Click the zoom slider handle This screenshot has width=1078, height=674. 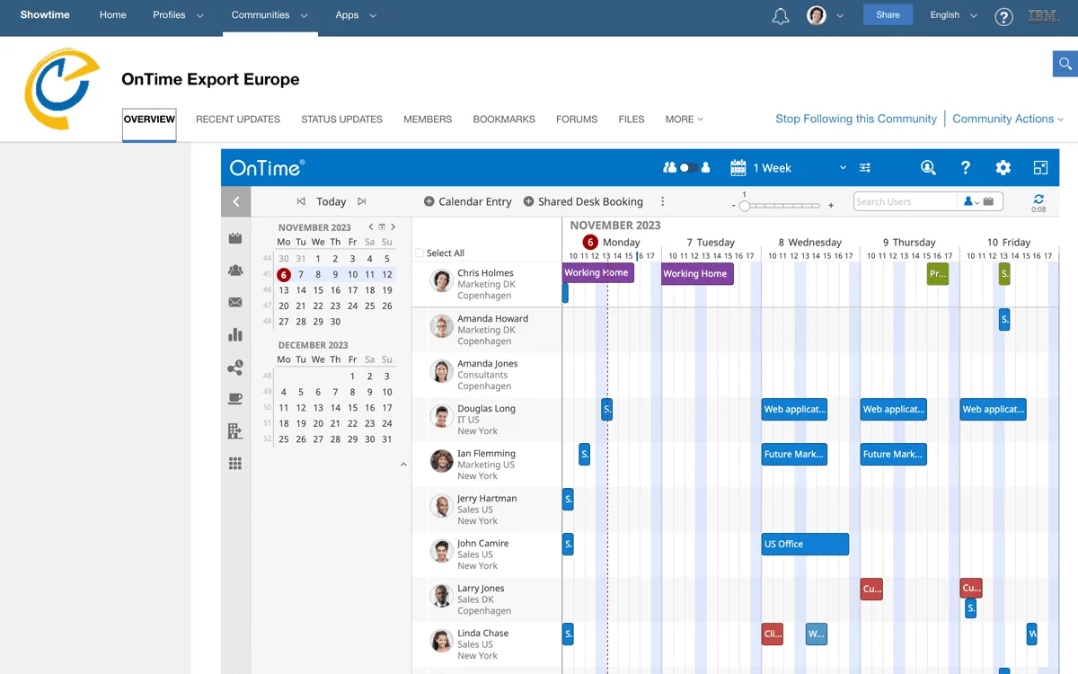[x=744, y=206]
